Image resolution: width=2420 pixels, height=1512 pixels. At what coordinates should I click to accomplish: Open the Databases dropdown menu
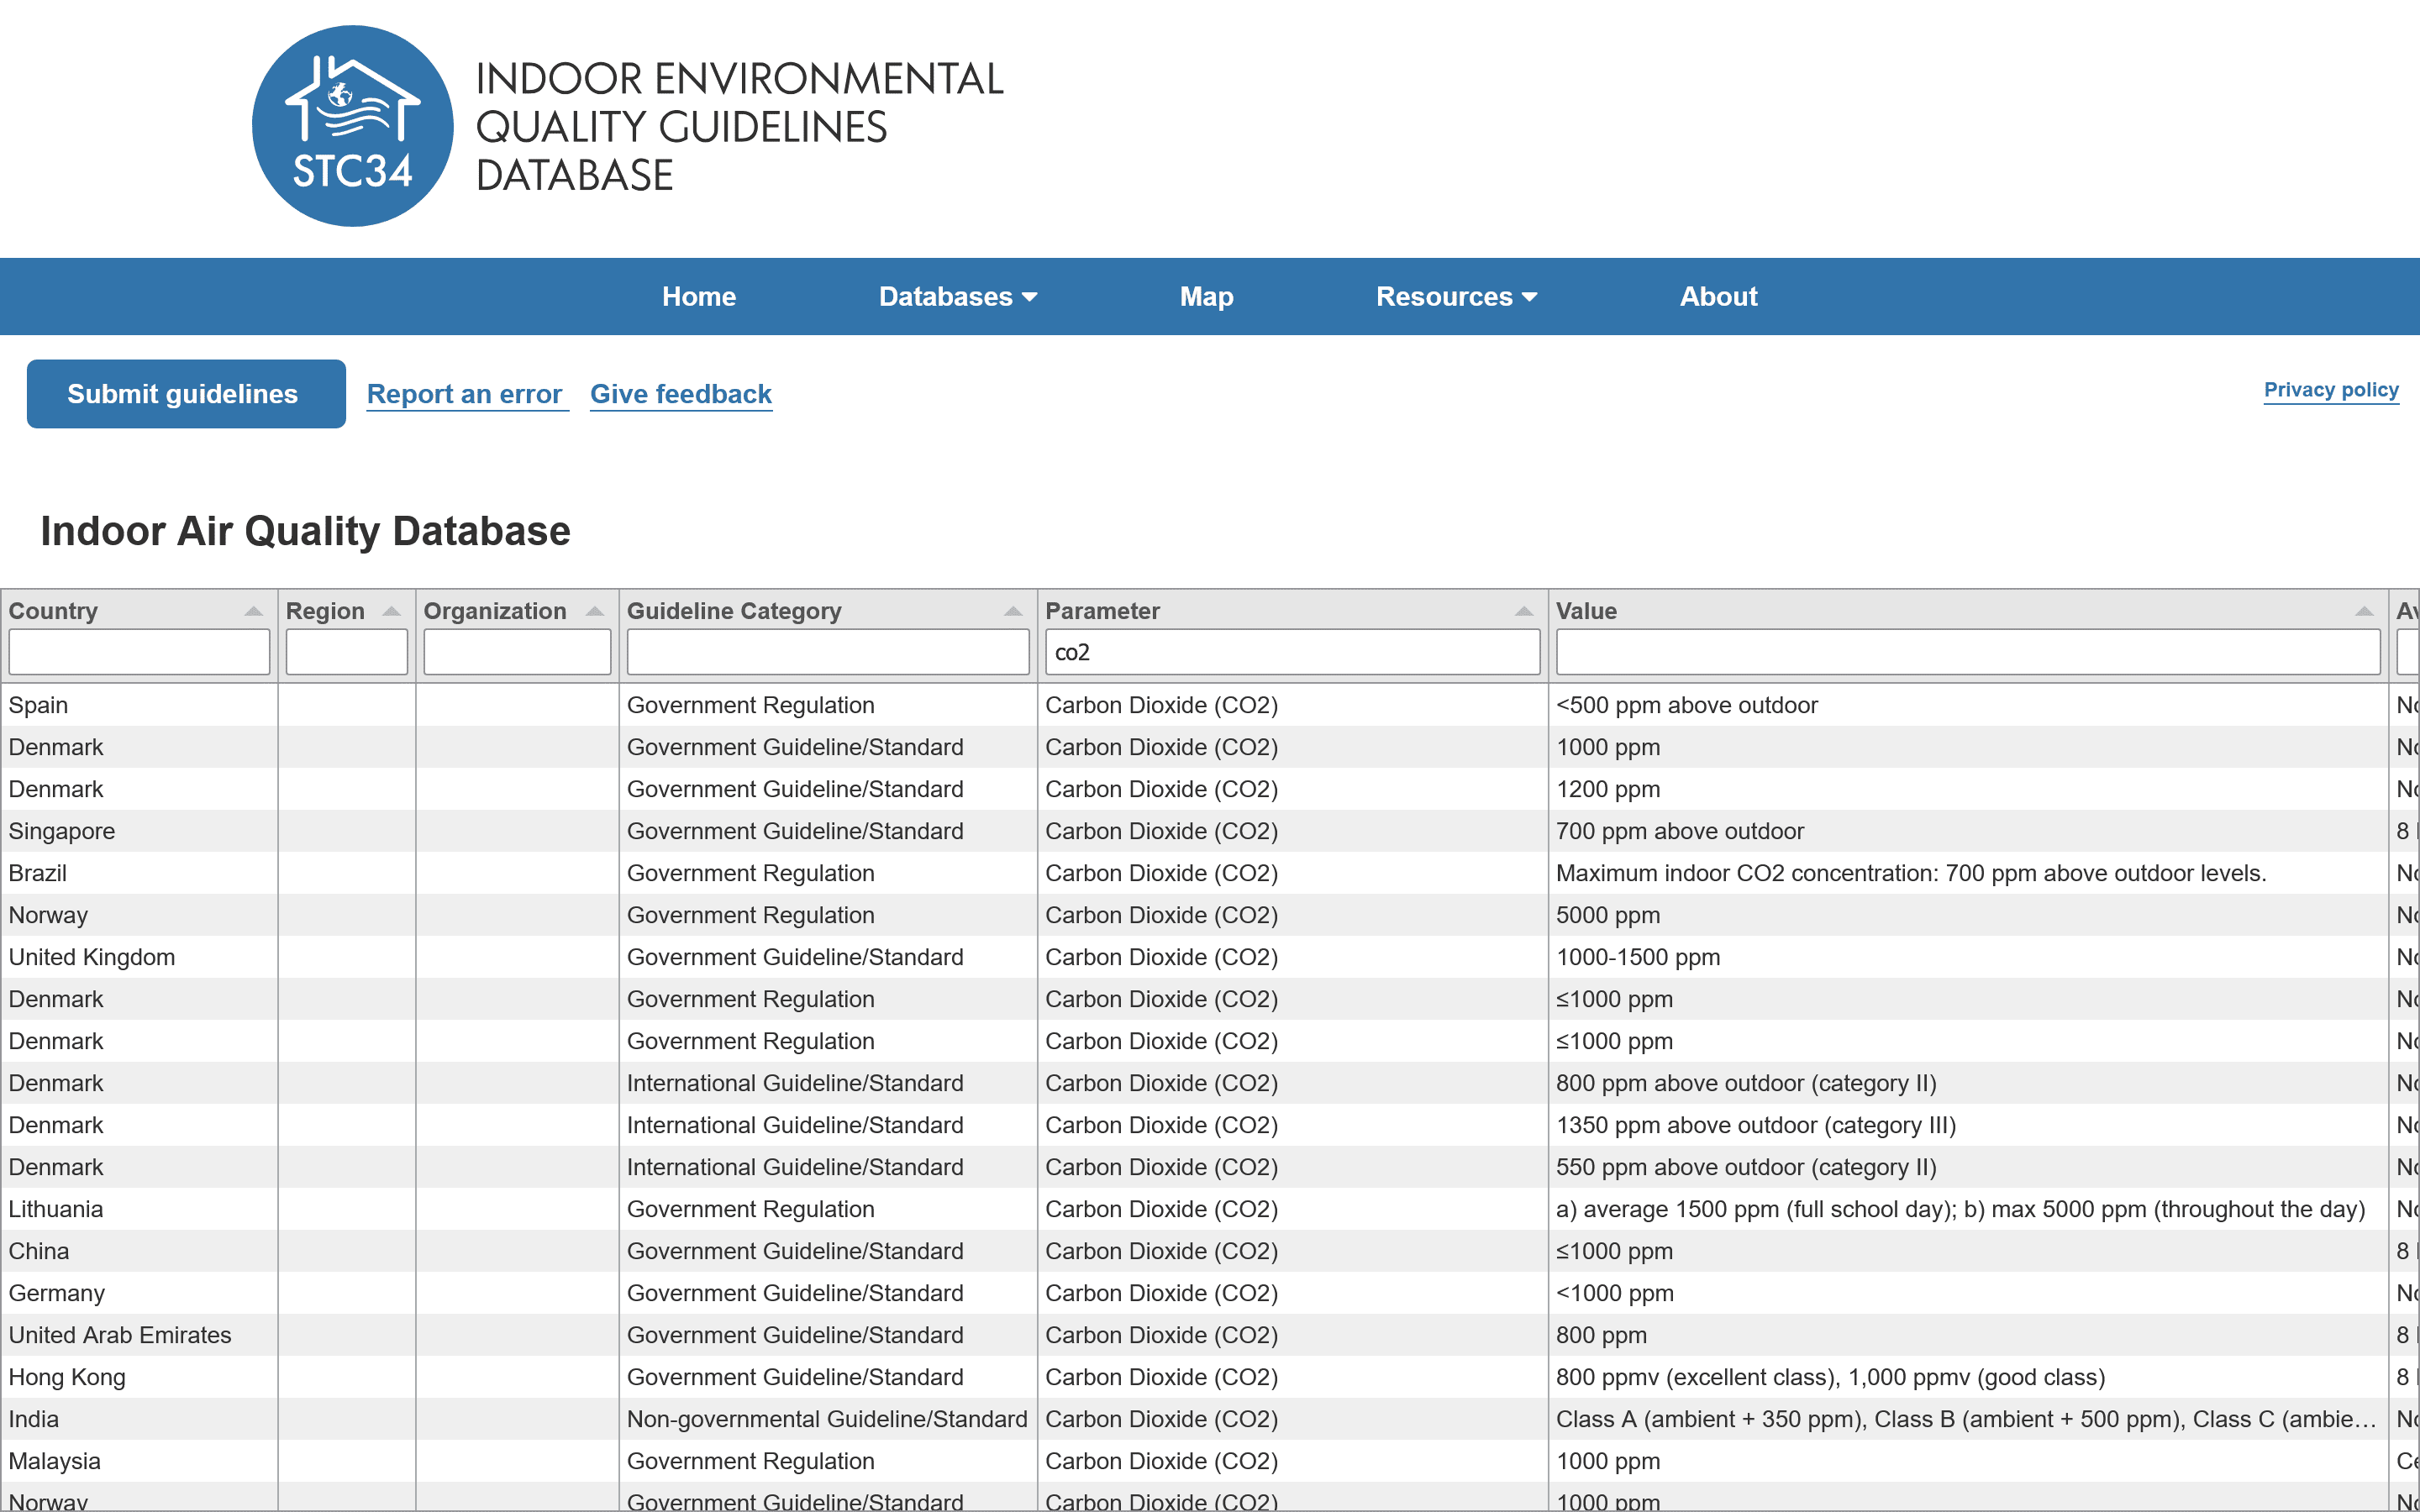[x=958, y=297]
